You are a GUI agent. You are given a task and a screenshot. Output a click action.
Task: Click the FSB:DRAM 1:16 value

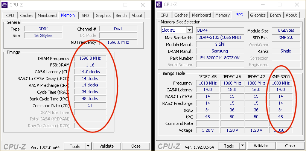pos(90,65)
